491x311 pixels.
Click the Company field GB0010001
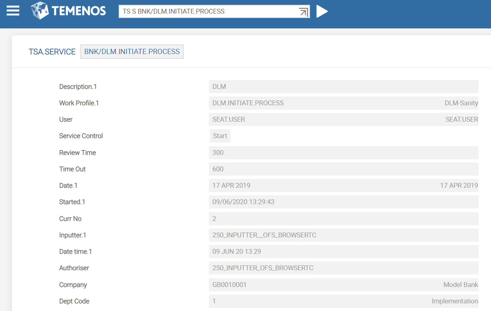(x=229, y=285)
